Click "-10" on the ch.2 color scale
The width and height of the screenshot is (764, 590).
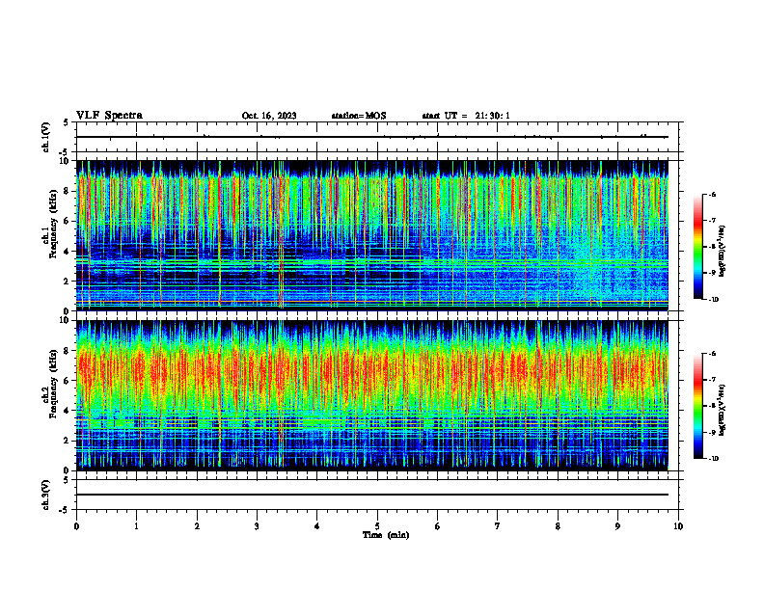pyautogui.click(x=713, y=459)
